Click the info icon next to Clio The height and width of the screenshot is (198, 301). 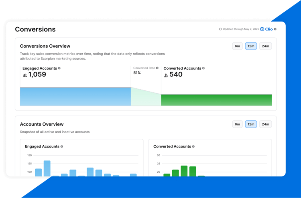click(275, 29)
